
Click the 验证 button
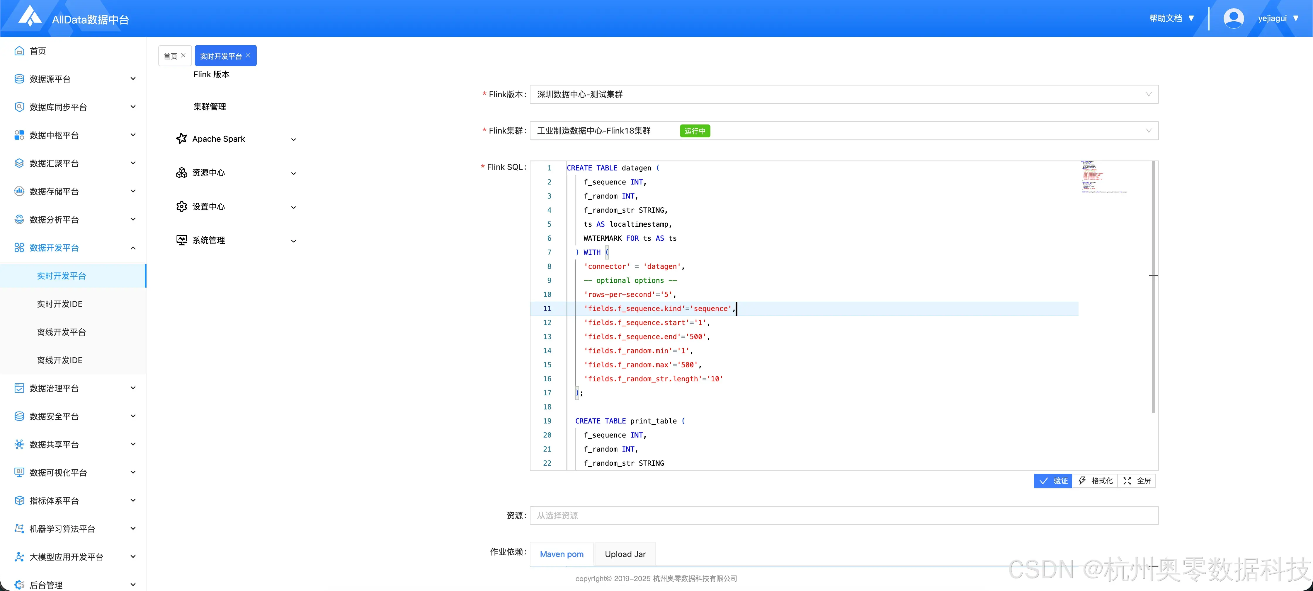1053,481
